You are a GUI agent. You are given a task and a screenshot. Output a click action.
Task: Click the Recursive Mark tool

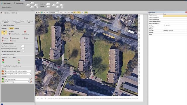click(x=14, y=38)
